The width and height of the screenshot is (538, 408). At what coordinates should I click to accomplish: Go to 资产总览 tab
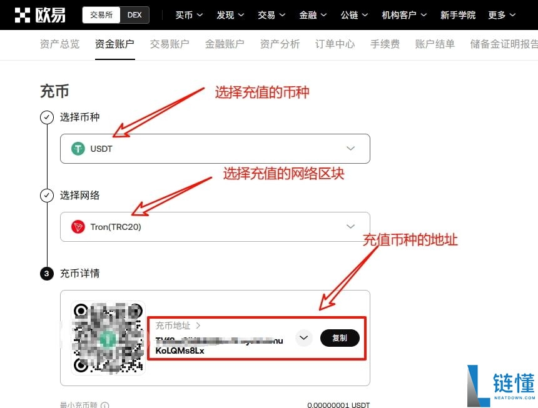point(59,44)
